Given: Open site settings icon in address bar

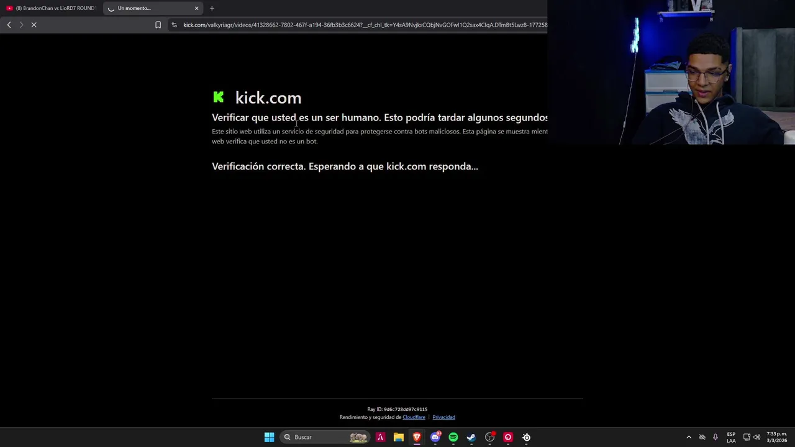Looking at the screenshot, I should tap(174, 25).
